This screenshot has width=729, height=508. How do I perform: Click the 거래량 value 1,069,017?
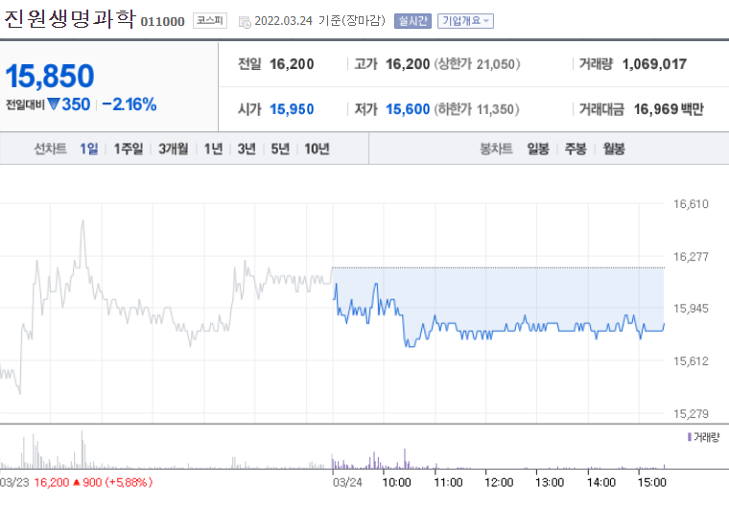[x=654, y=64]
